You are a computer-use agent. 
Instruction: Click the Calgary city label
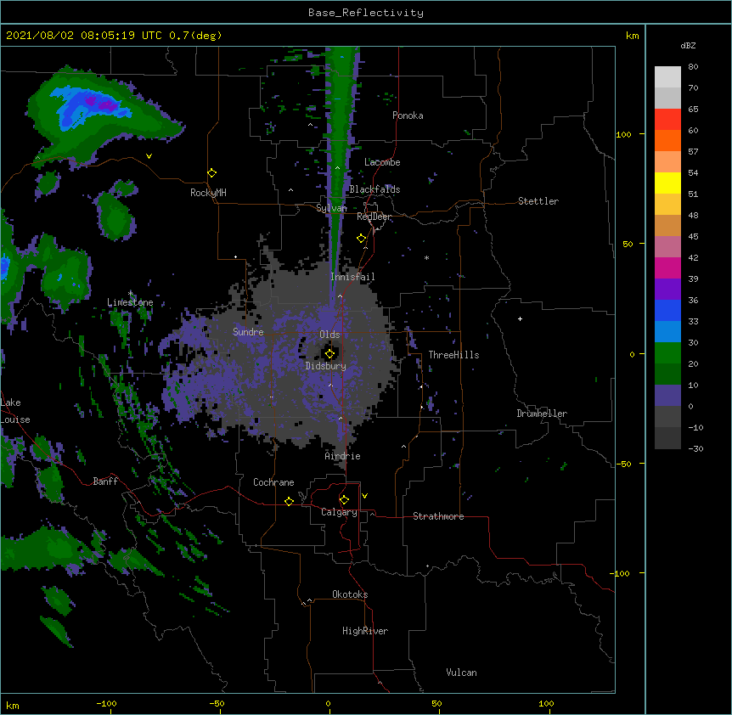coord(339,512)
